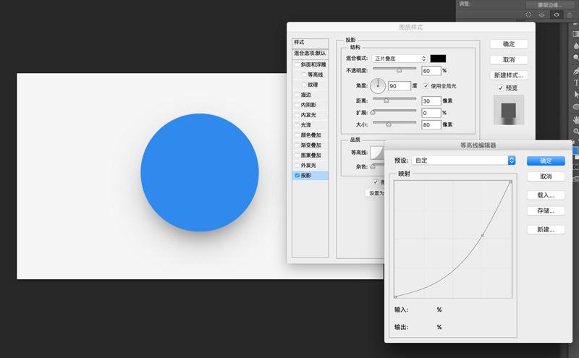
Task: Select 样式 at top of styles list
Action: pos(310,42)
